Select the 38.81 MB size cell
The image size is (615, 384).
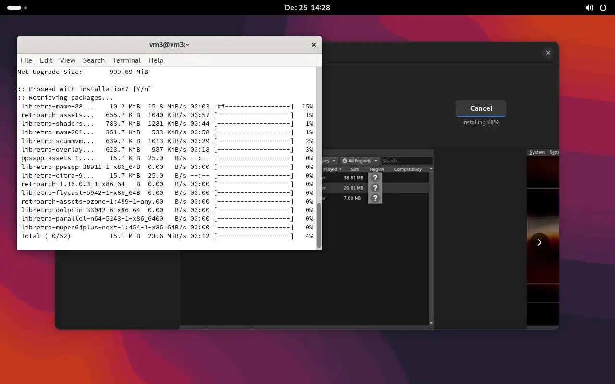[354, 178]
